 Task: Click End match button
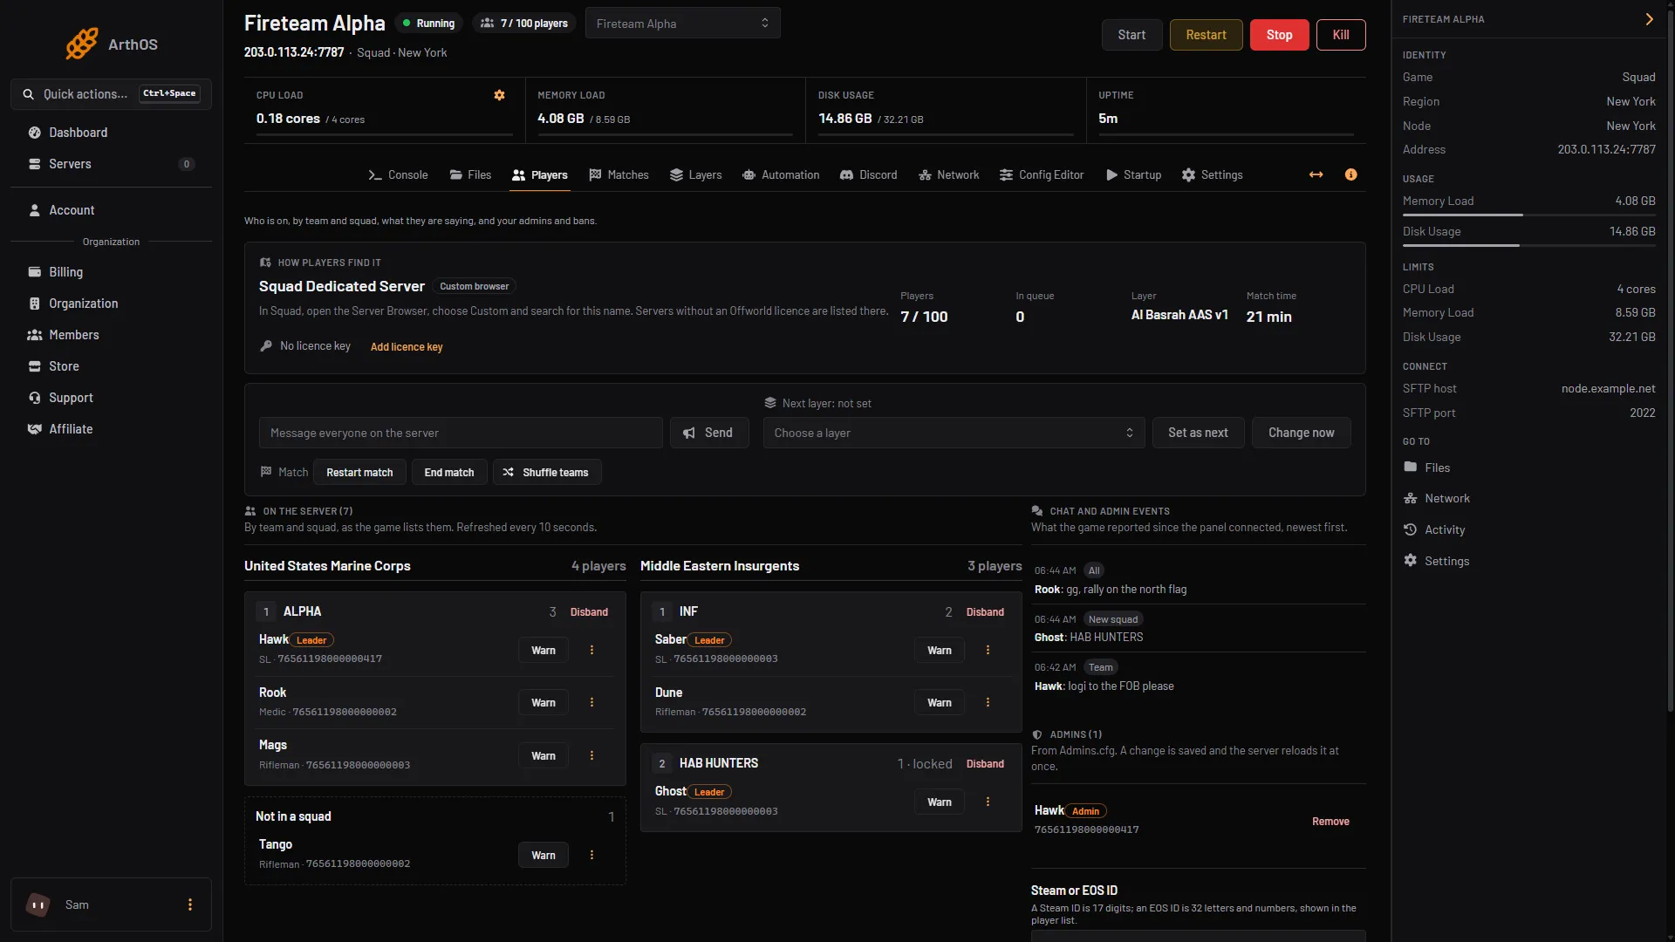click(x=448, y=473)
